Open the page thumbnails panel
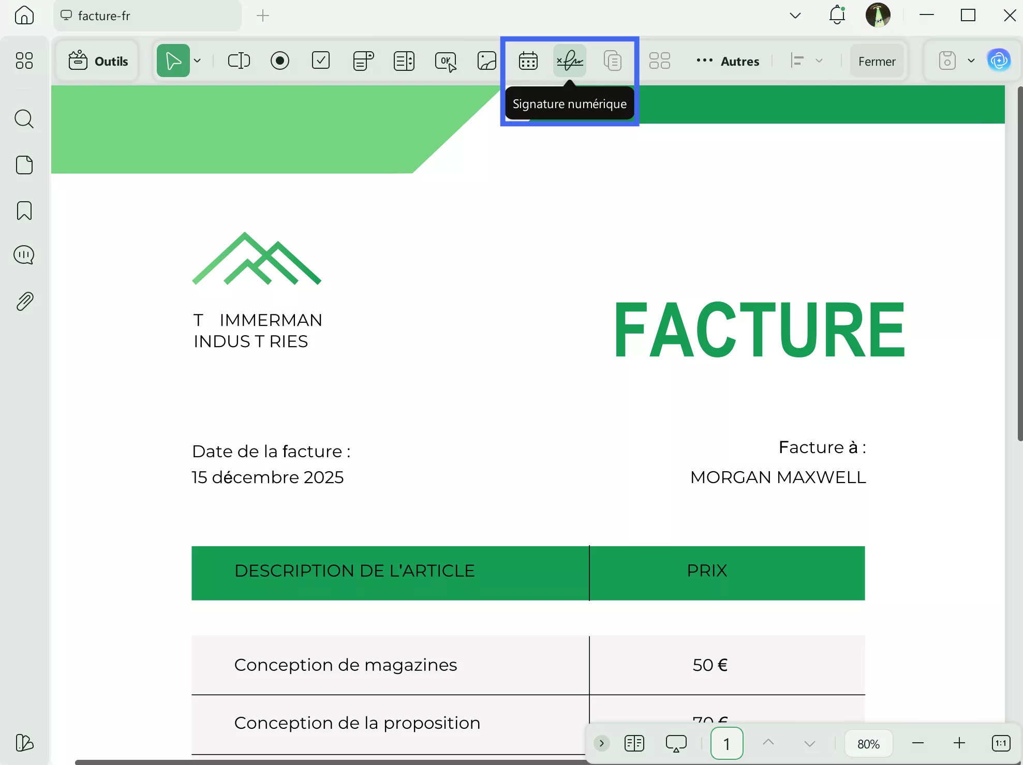Screen dimensions: 1023x765 pyautogui.click(x=24, y=164)
